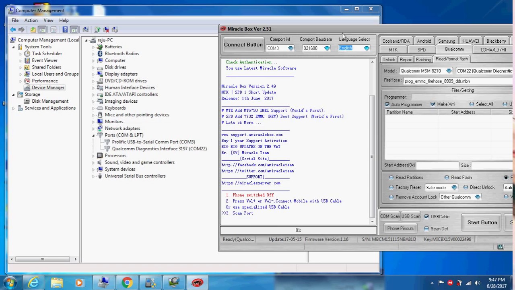This screenshot has height=290, width=515.
Task: Enable the Select All option
Action: pyautogui.click(x=472, y=104)
